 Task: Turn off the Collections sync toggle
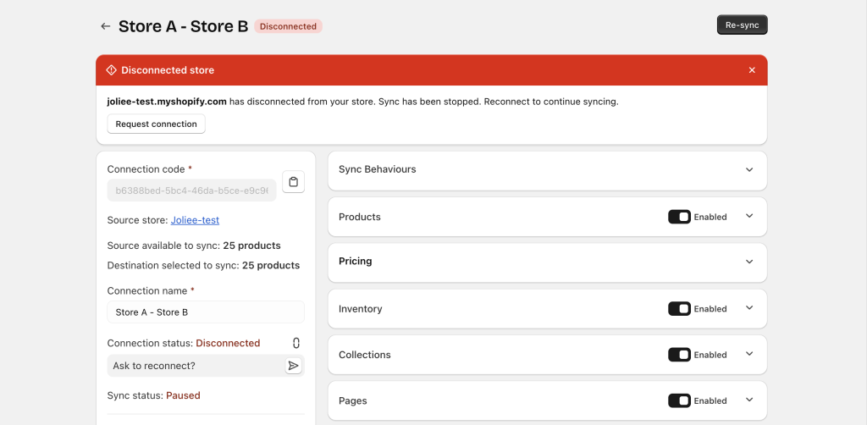click(x=679, y=355)
